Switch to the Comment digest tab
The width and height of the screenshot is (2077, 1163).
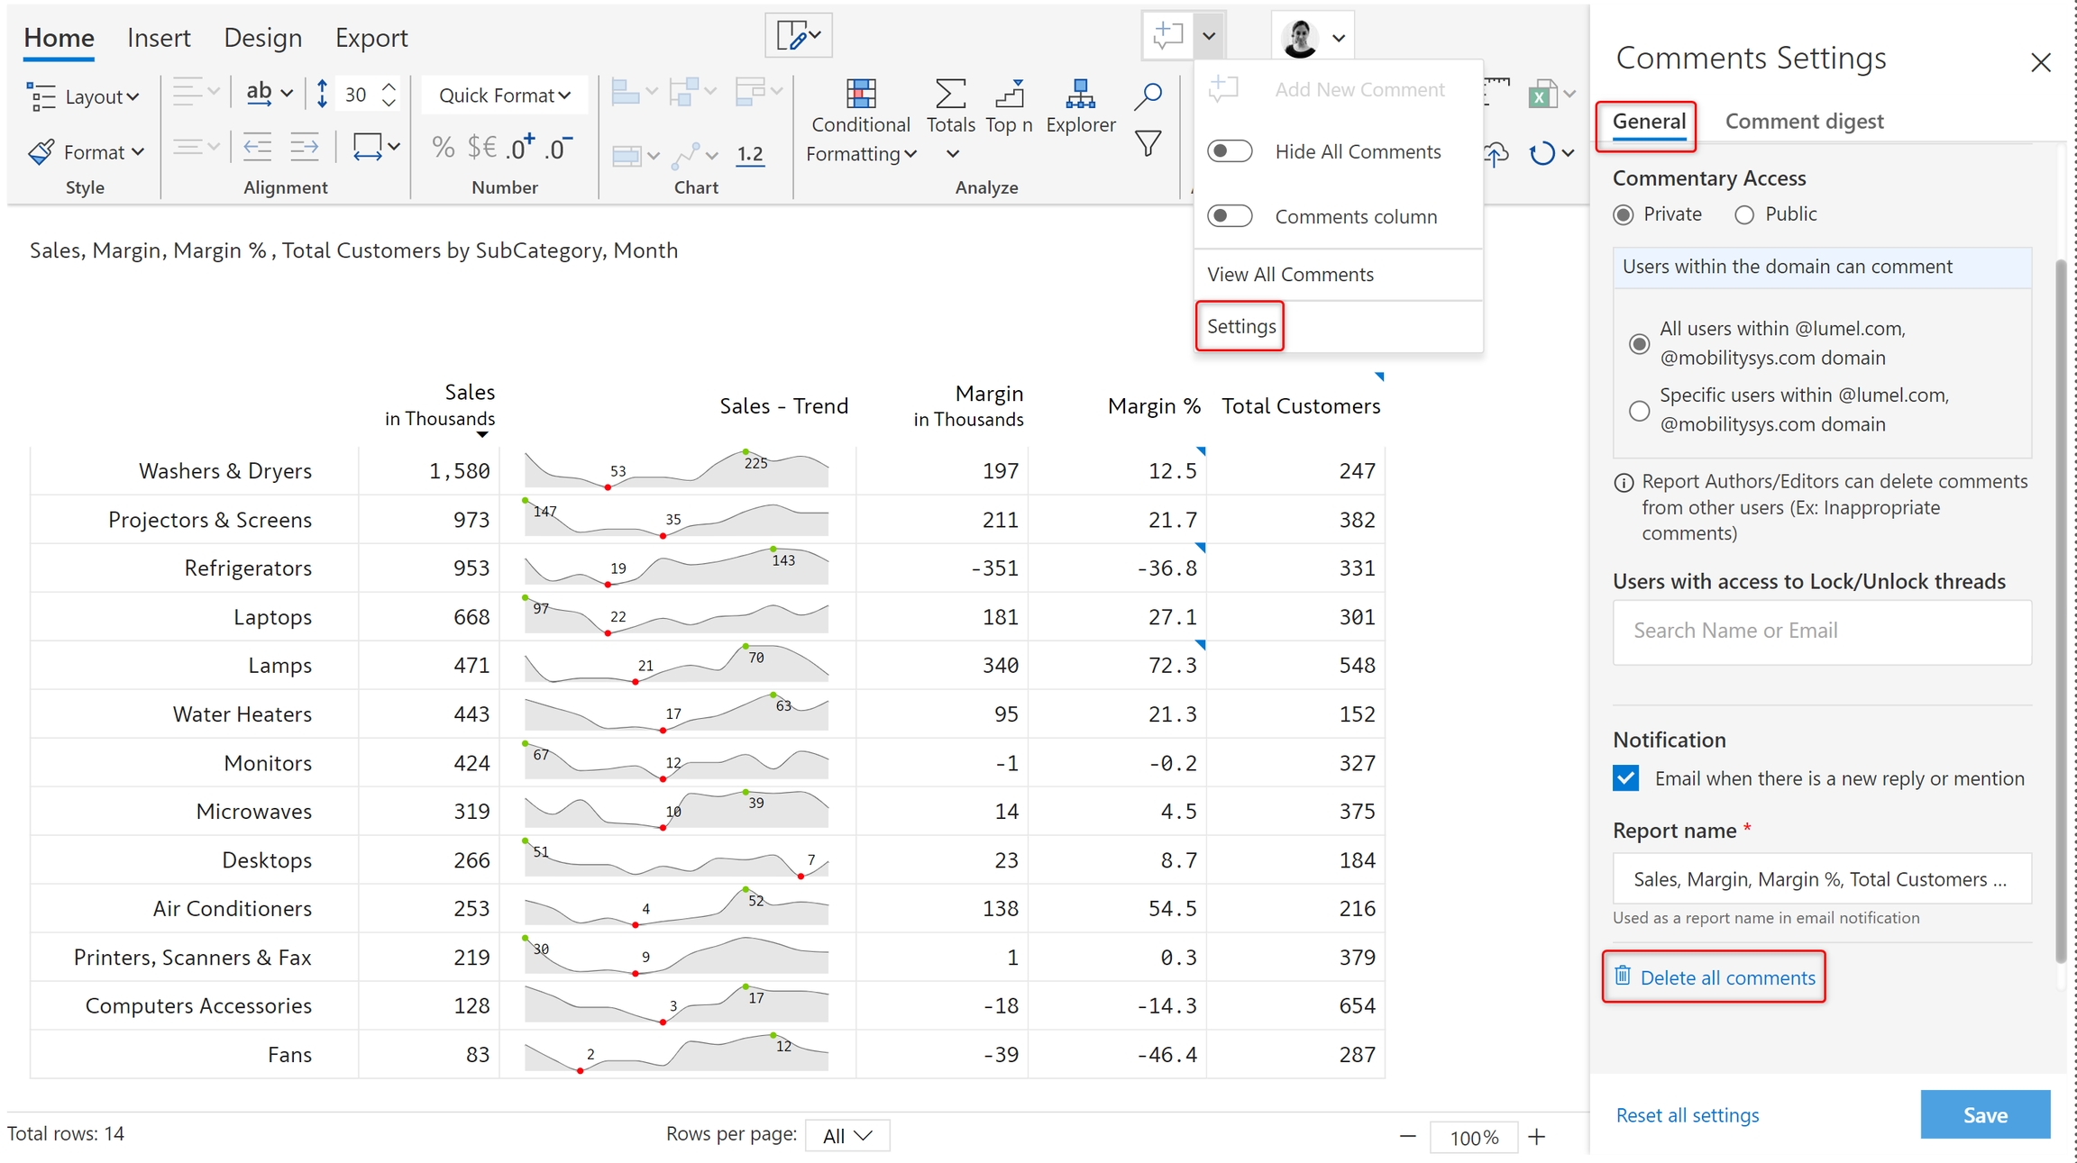1804,121
